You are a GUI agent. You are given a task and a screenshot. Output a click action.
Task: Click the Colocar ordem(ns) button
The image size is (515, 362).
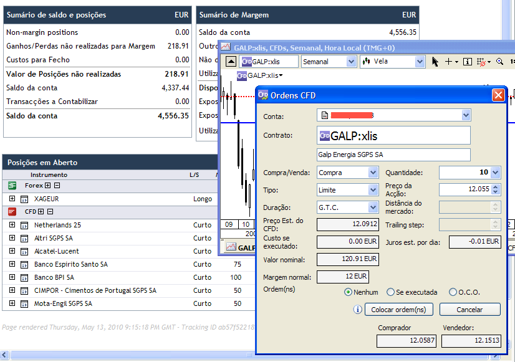click(x=399, y=310)
